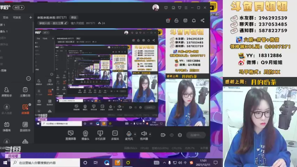Toggle the unlock padlock icon above preview
Screen dimensions: 297x167
coord(176,20)
